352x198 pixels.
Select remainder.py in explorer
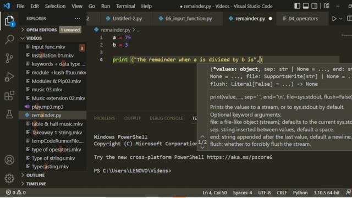tap(53, 115)
